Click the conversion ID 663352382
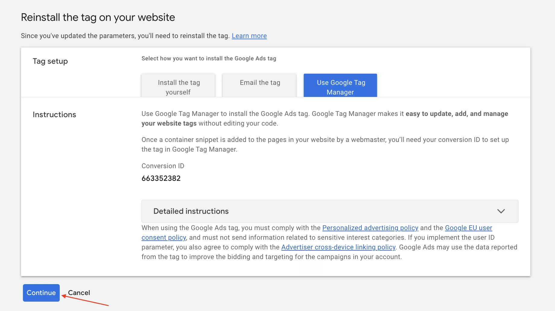This screenshot has width=555, height=311. click(x=161, y=178)
